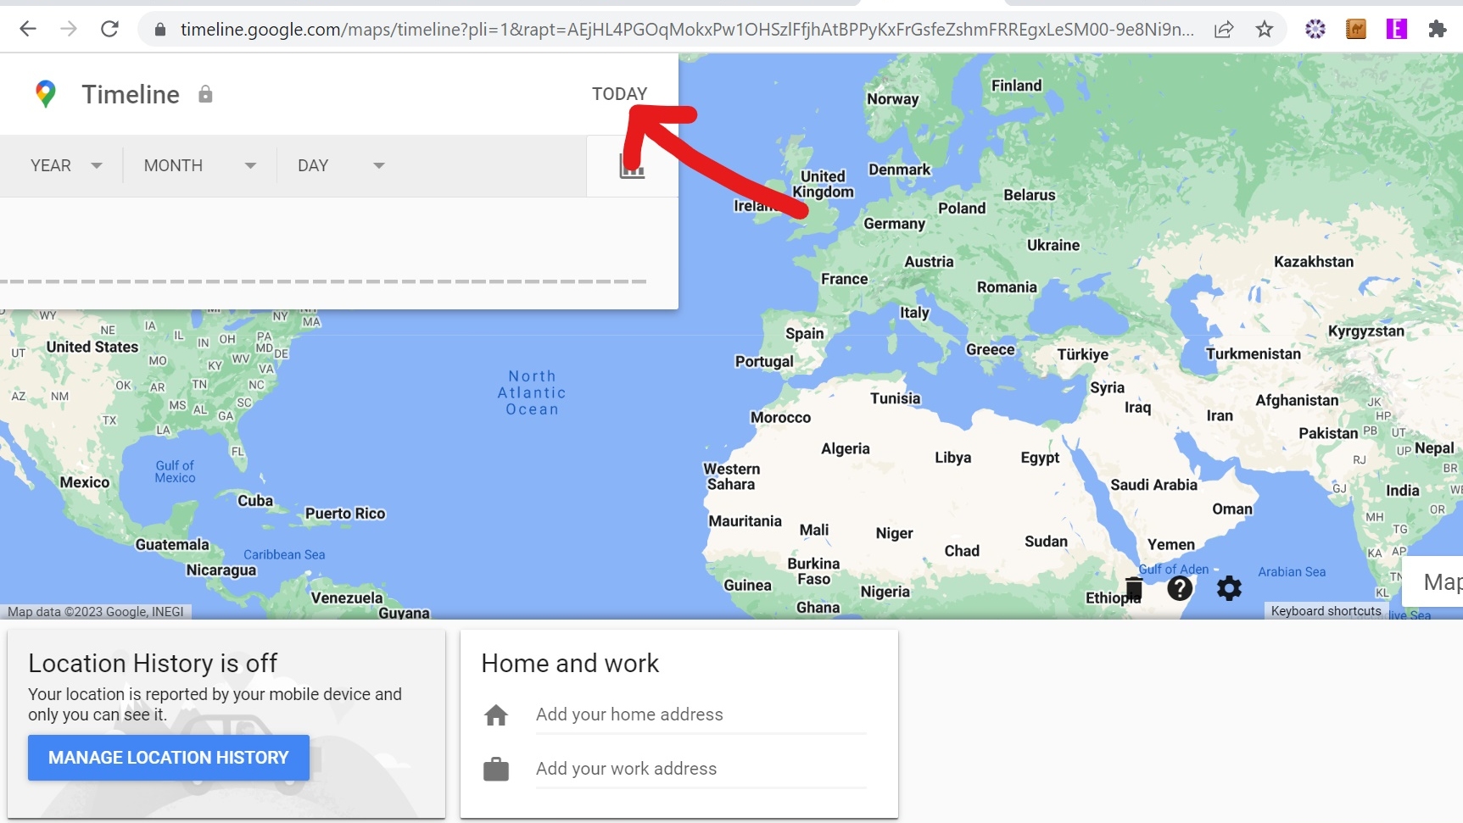This screenshot has height=823, width=1463.
Task: Click Add your work address field
Action: 701,769
